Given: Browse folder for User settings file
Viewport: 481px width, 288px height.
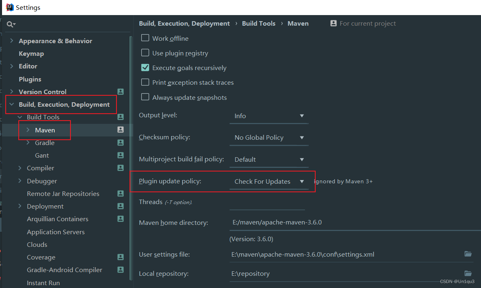Looking at the screenshot, I should pyautogui.click(x=468, y=254).
